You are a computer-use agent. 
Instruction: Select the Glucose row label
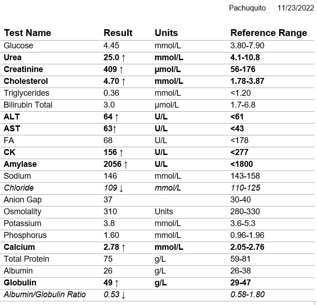click(18, 46)
